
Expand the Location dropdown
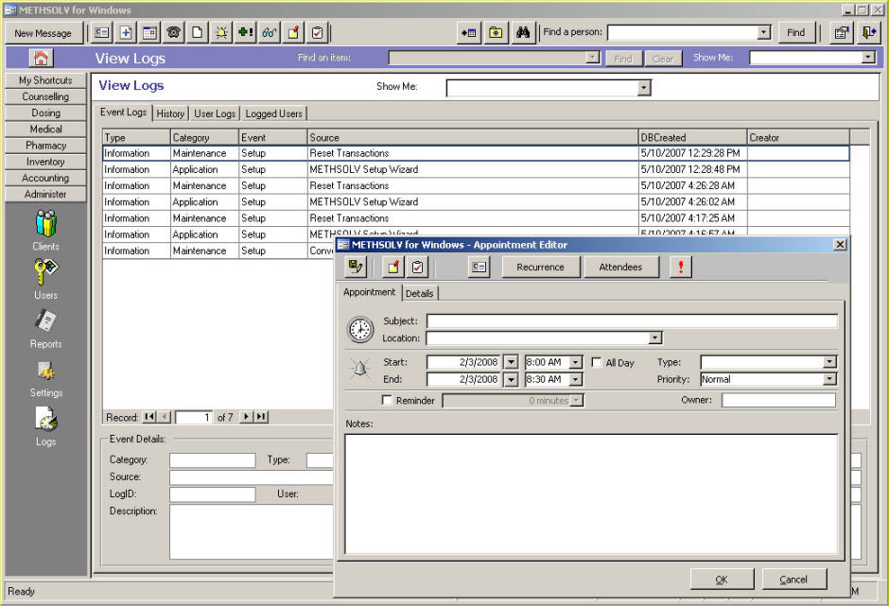(654, 338)
